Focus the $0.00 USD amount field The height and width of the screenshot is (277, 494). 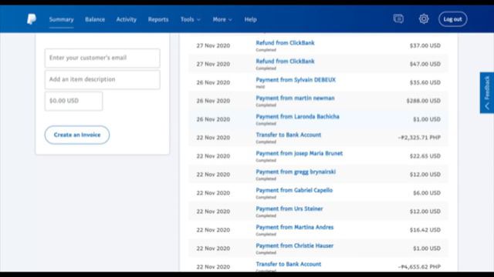(x=74, y=101)
